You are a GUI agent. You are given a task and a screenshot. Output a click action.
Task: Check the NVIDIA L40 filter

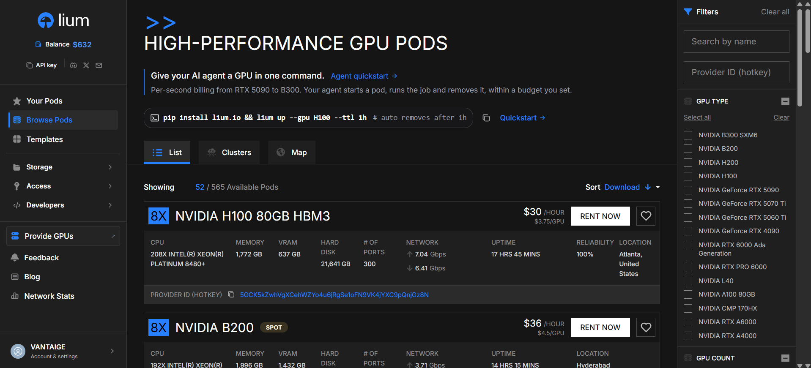click(x=688, y=281)
